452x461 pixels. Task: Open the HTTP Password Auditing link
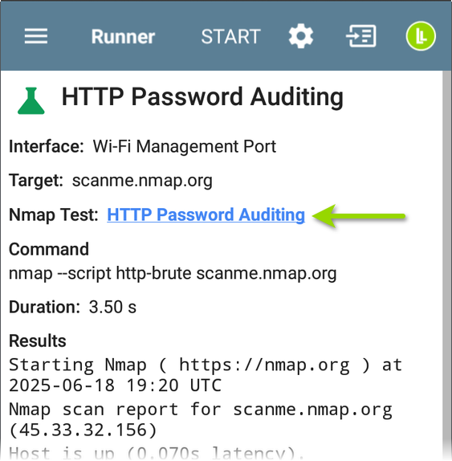[x=206, y=214]
